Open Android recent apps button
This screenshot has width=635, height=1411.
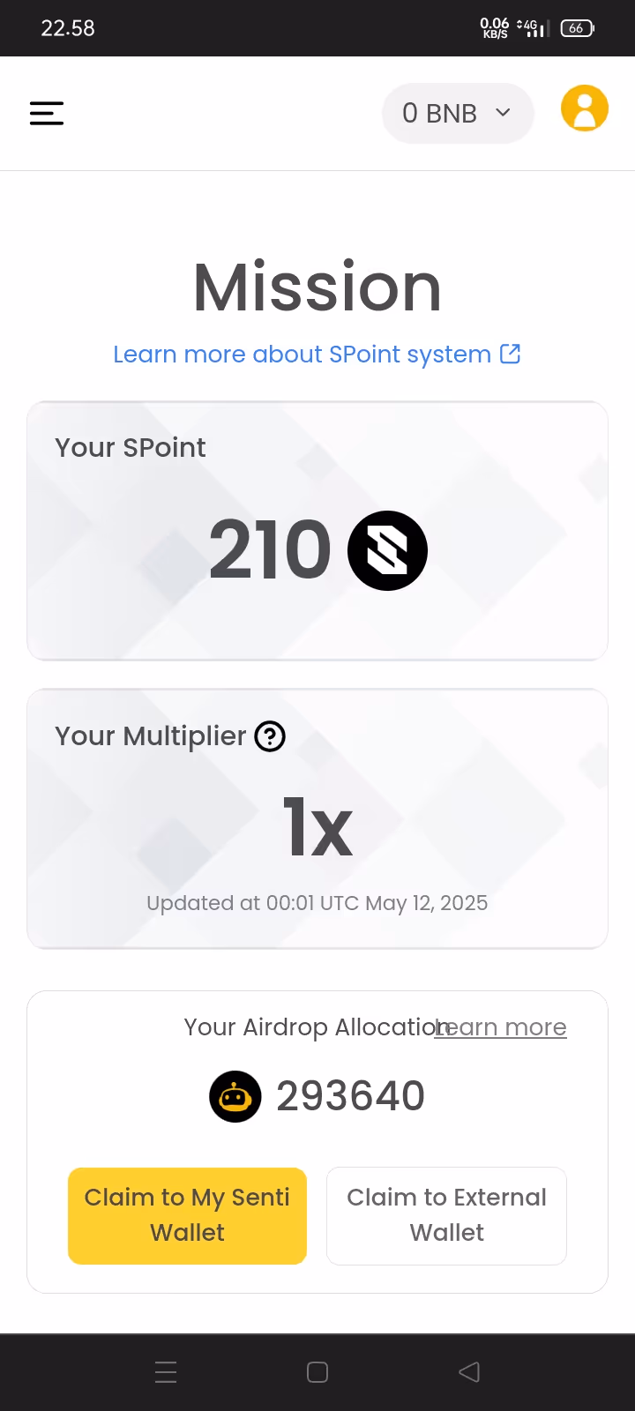tap(166, 1372)
